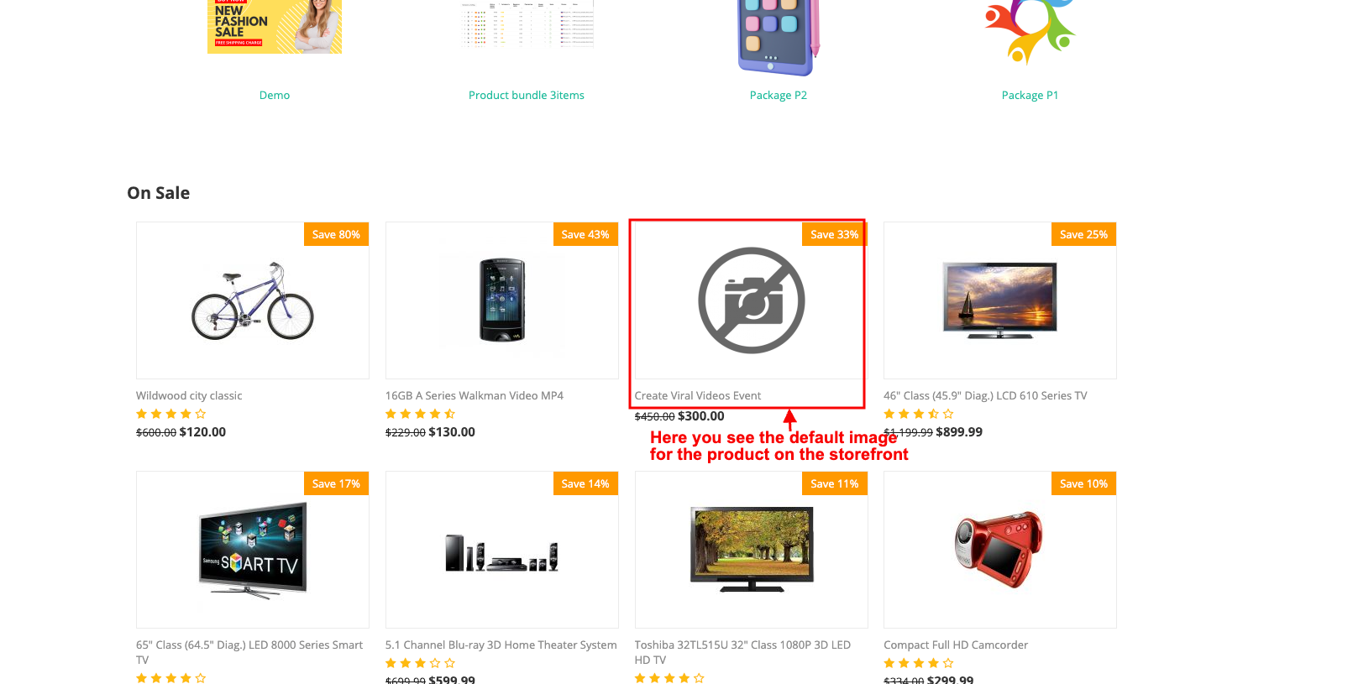This screenshot has width=1353, height=684.
Task: Open the Demo category link
Action: click(x=275, y=96)
